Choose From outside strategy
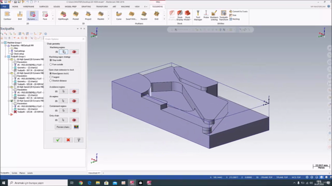 point(51,64)
